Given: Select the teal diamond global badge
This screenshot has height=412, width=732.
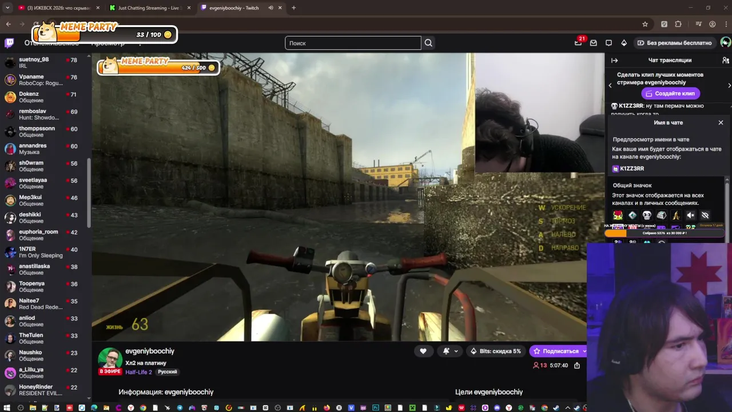Looking at the screenshot, I should coord(632,215).
